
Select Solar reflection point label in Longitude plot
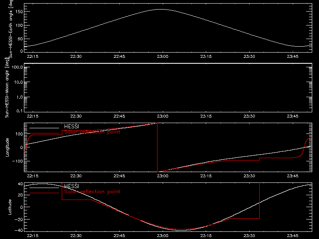[92, 132]
